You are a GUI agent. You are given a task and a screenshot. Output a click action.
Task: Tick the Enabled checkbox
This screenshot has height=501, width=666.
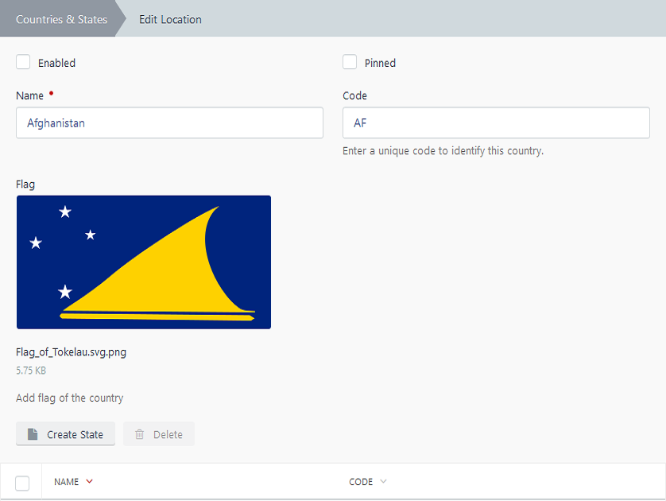click(x=23, y=62)
